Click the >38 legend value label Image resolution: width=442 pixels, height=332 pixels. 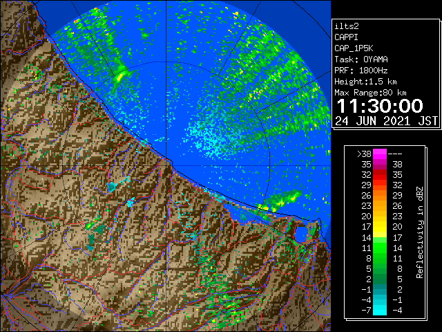[364, 154]
